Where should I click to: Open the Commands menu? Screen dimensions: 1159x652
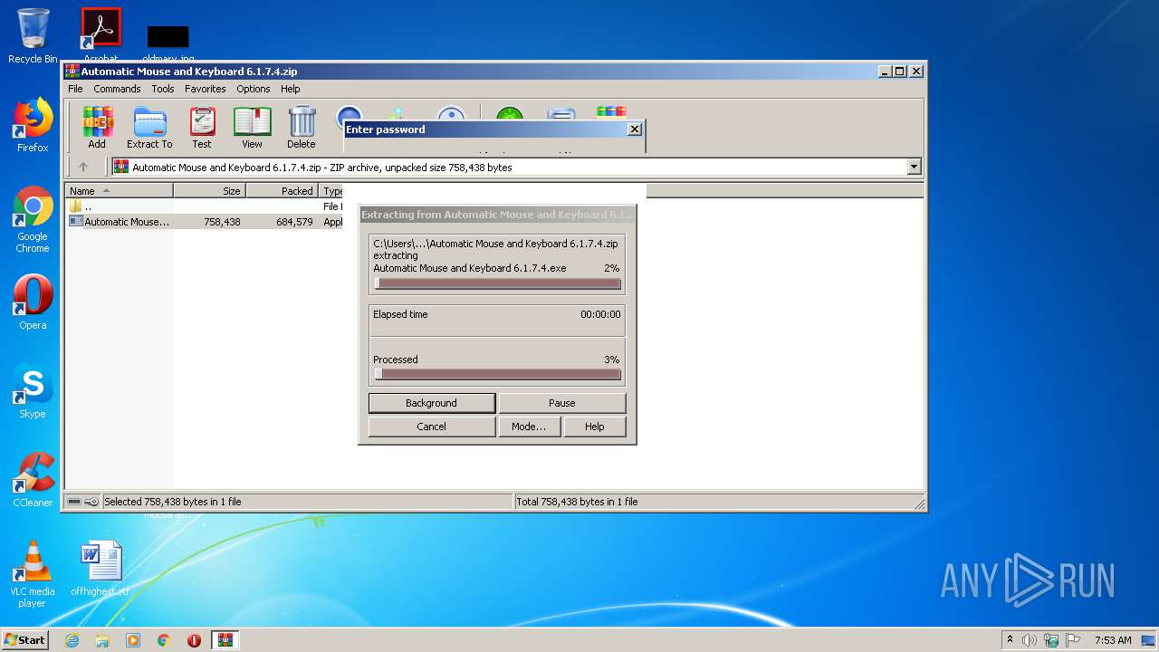[117, 89]
